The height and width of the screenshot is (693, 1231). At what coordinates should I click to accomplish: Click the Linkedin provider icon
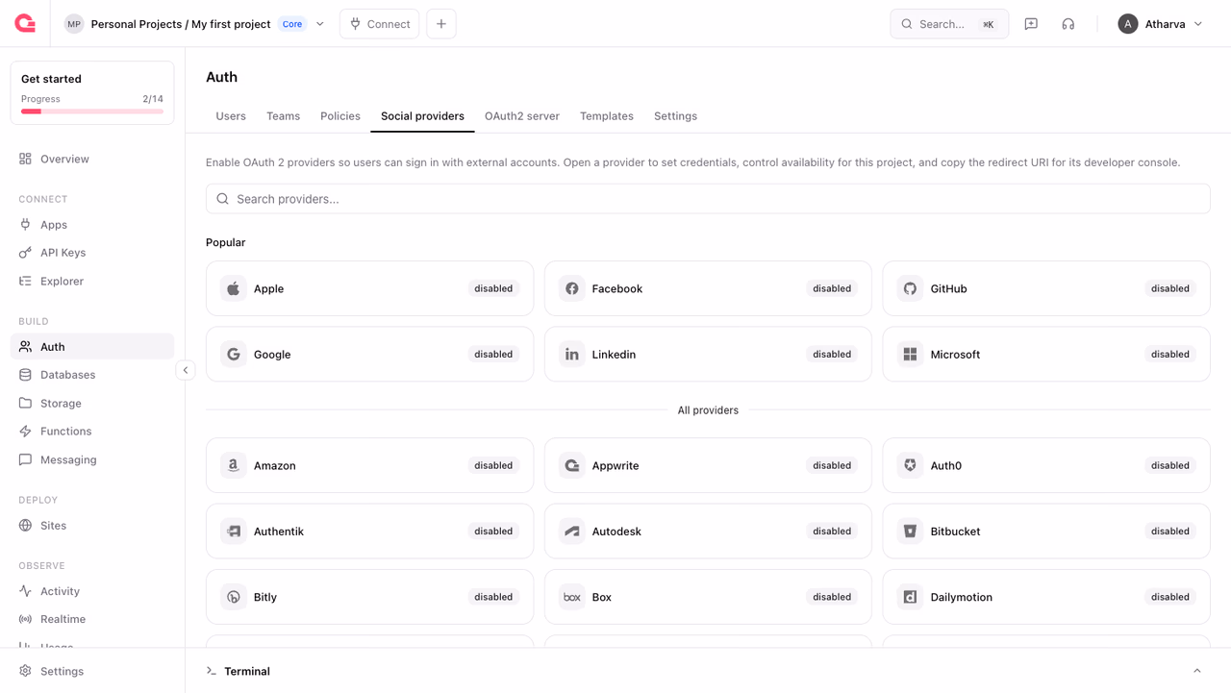pyautogui.click(x=572, y=355)
